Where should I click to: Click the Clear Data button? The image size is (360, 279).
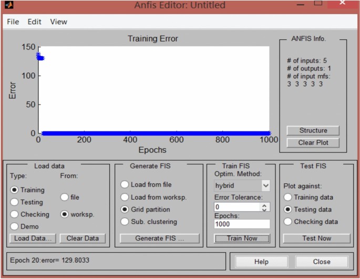[x=83, y=239]
